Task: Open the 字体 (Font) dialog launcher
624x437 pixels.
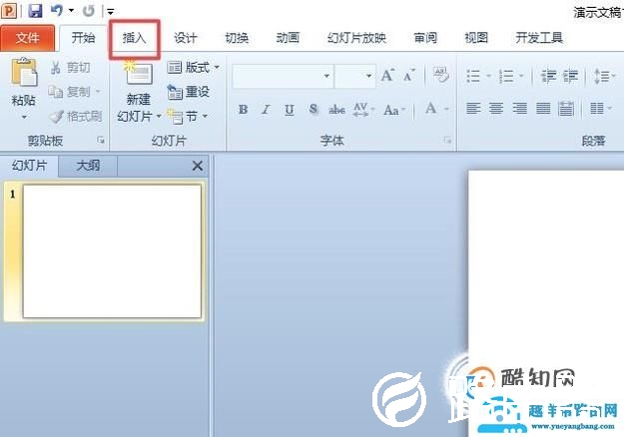Action: coord(447,140)
